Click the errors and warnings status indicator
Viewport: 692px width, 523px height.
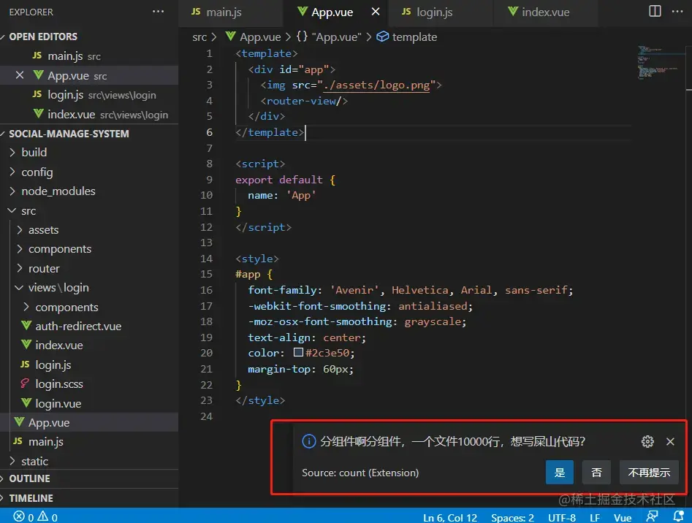[35, 517]
